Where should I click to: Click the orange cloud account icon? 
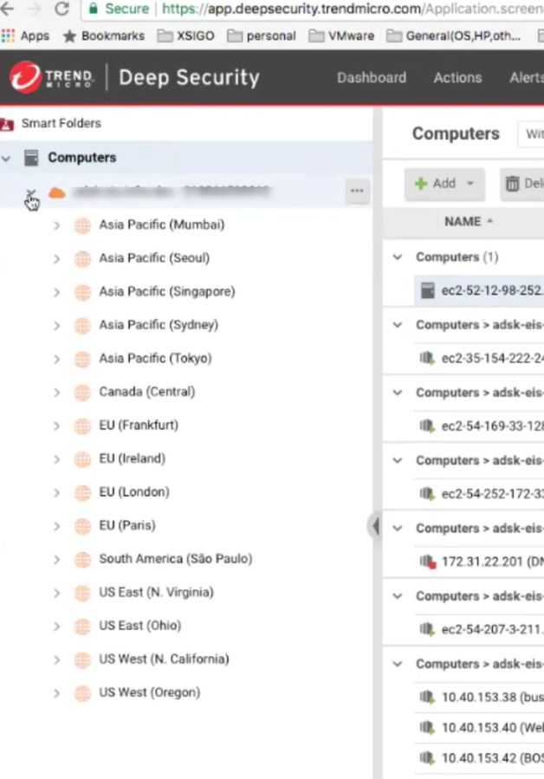coord(56,192)
